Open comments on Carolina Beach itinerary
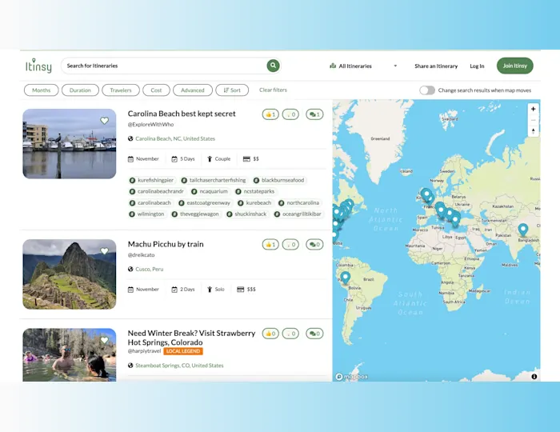Image resolution: width=560 pixels, height=432 pixels. [314, 114]
